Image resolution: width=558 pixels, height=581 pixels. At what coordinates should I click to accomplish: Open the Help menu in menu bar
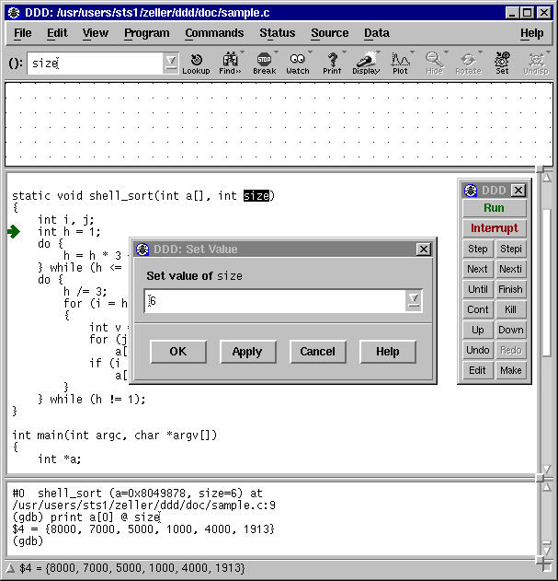coord(532,33)
